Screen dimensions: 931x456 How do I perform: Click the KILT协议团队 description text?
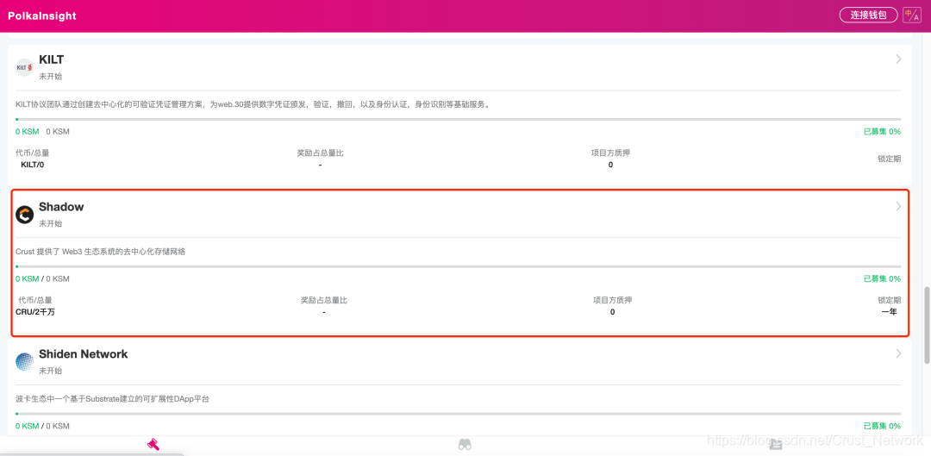click(x=253, y=104)
